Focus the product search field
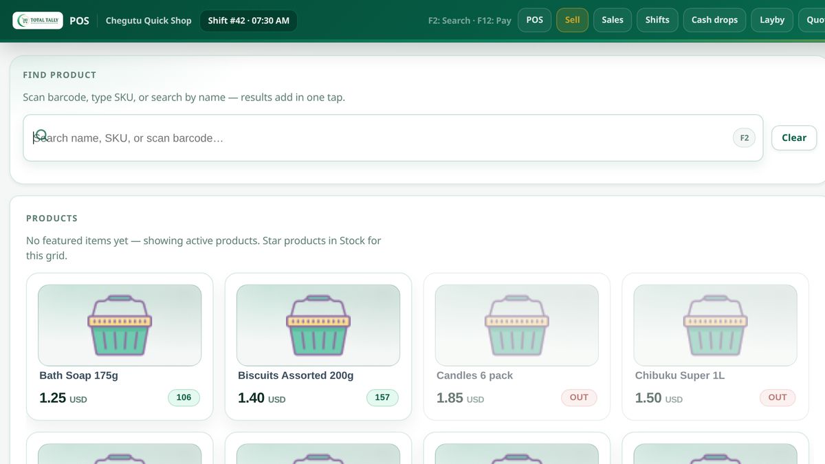The height and width of the screenshot is (464, 825). click(x=393, y=138)
